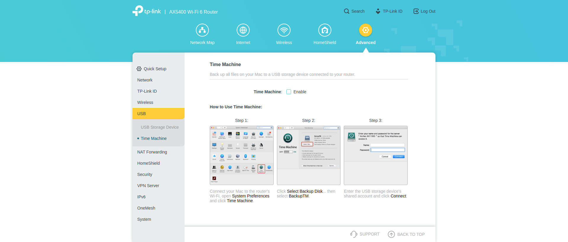Click the Internet globe icon

tap(243, 30)
